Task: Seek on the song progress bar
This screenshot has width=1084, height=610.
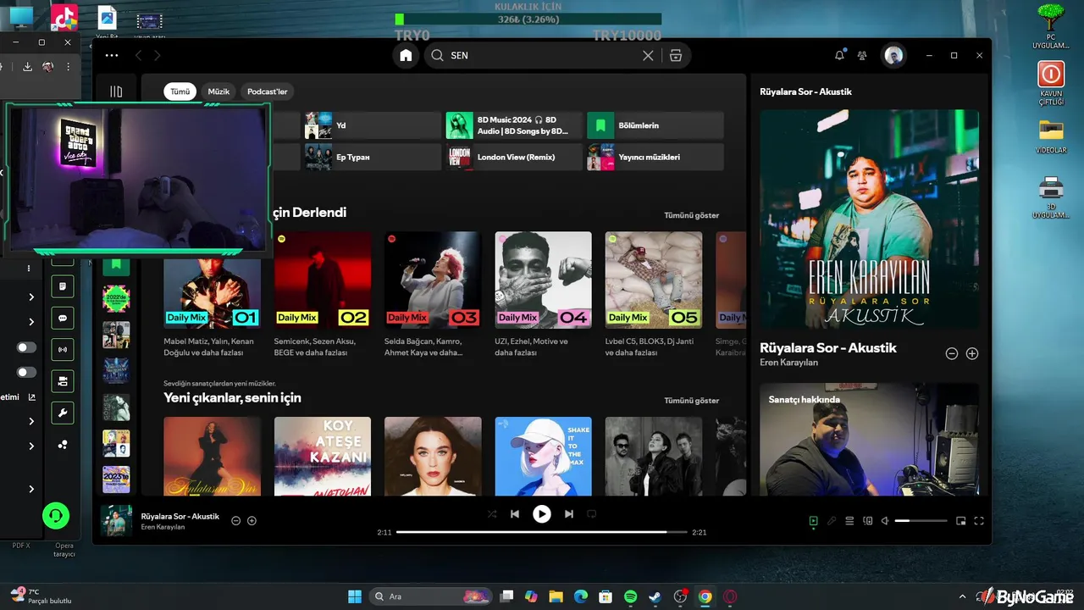Action: click(542, 532)
